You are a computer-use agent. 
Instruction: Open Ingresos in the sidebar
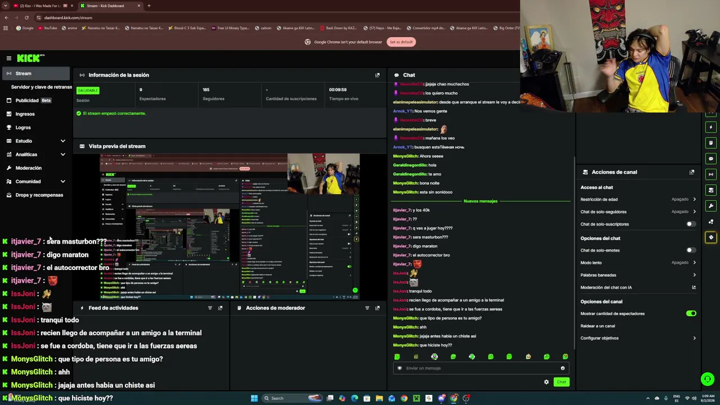36,114
